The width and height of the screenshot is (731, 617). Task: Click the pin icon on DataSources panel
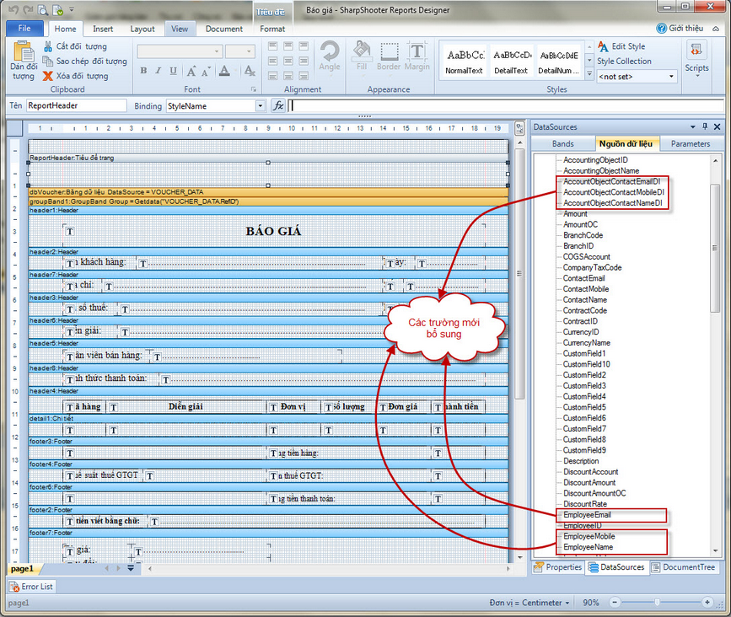(x=705, y=126)
